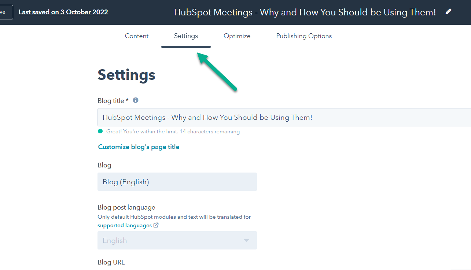Expand the English language dropdown arrow
The image size is (471, 270).
coord(246,240)
